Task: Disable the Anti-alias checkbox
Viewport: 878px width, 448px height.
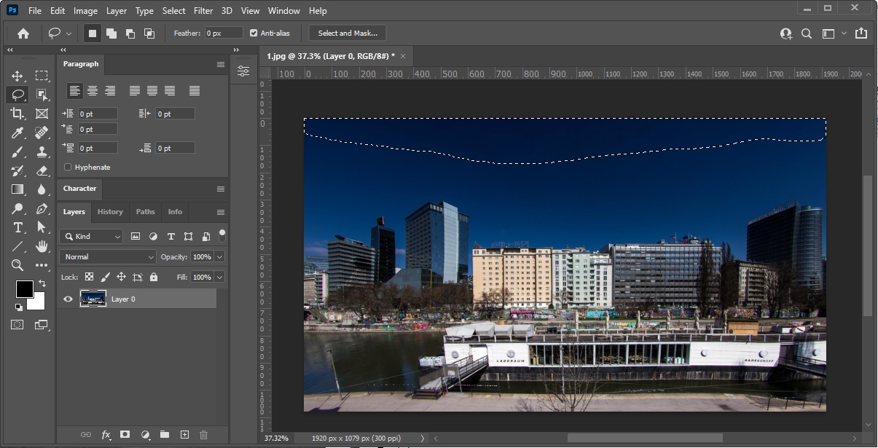Action: click(x=254, y=33)
